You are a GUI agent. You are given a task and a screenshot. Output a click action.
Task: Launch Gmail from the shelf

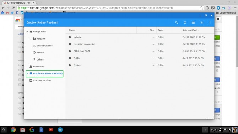23,130
